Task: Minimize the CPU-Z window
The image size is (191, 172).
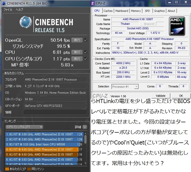Action: 170,2
